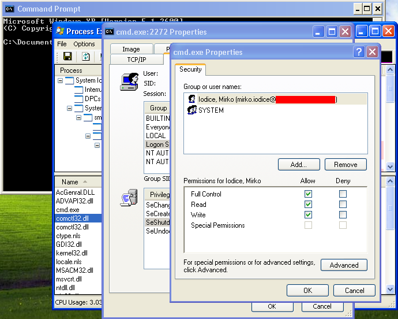Select the LOCAL group row
398x319 pixels.
(157, 136)
